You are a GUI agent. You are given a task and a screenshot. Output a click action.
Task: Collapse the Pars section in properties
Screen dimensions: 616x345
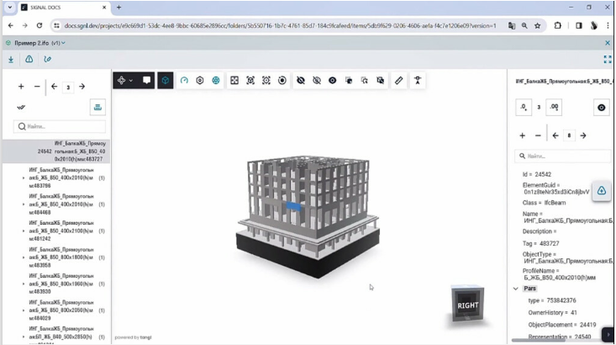516,289
